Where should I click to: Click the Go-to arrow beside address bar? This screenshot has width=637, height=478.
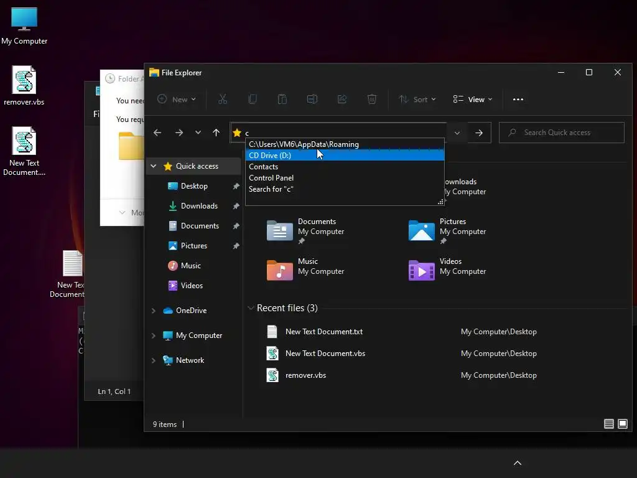coord(479,133)
